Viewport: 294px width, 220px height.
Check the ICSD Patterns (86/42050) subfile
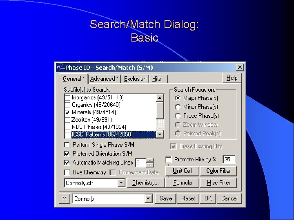pyautogui.click(x=67, y=134)
